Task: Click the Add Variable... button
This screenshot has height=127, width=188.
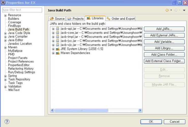Action: [x=164, y=42]
